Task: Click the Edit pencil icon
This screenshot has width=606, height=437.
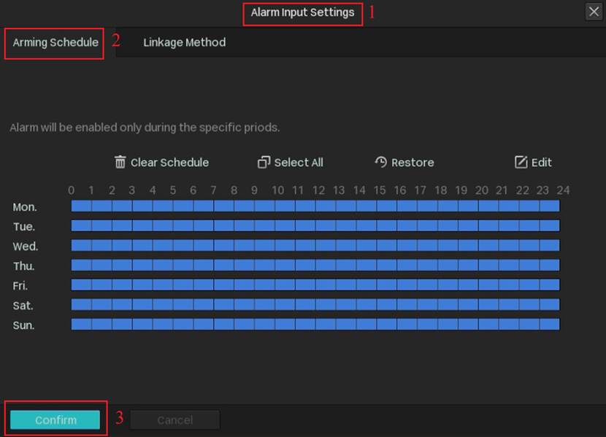Action: pyautogui.click(x=521, y=162)
